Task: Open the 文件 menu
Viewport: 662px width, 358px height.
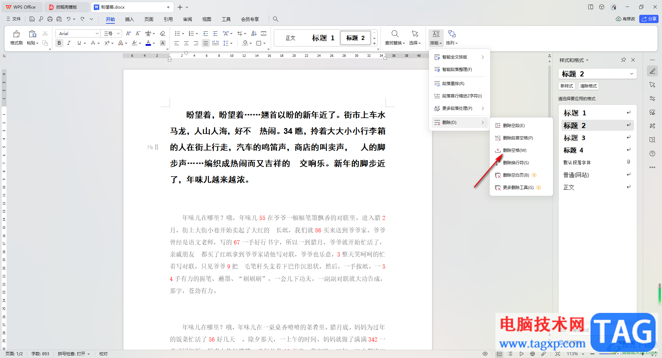Action: point(14,19)
